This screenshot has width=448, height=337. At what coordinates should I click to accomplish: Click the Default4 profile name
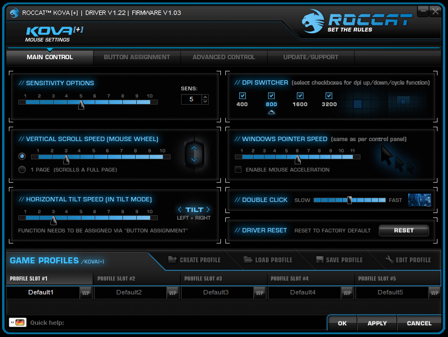(303, 292)
